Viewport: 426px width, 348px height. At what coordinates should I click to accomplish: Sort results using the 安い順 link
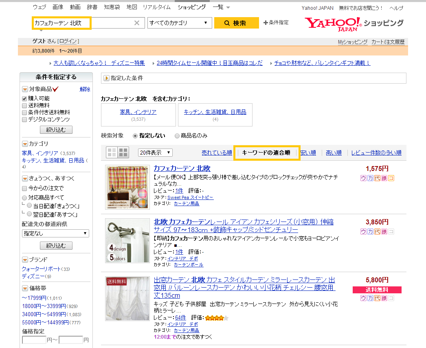308,152
